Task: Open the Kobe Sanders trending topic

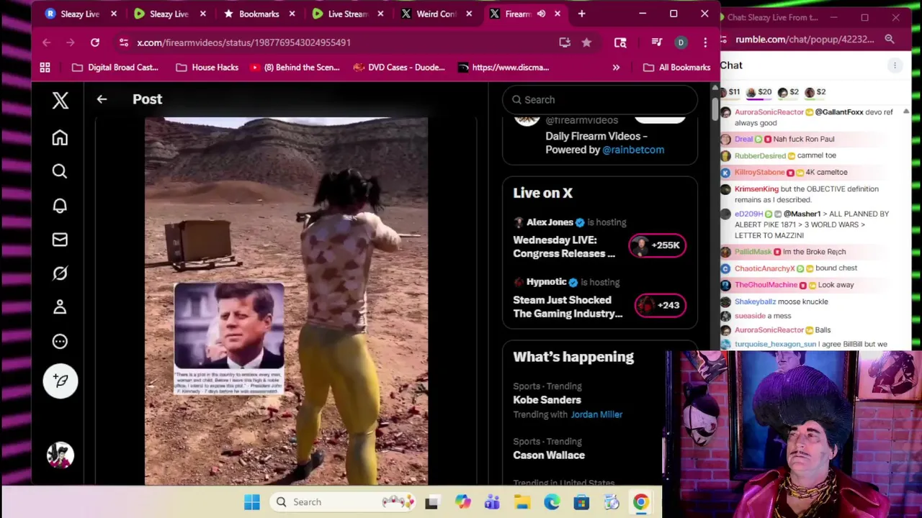Action: 547,400
